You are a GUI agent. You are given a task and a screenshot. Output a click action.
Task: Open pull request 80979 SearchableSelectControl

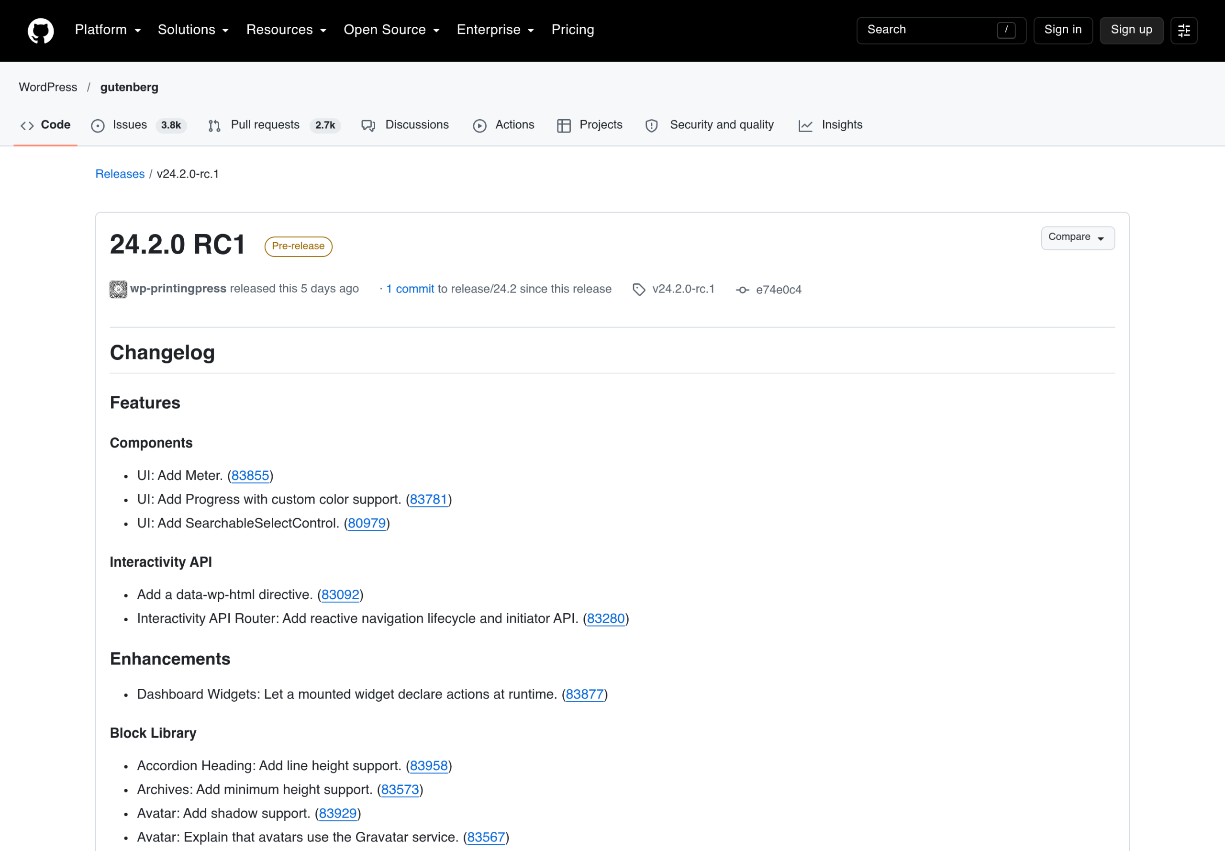pos(367,524)
